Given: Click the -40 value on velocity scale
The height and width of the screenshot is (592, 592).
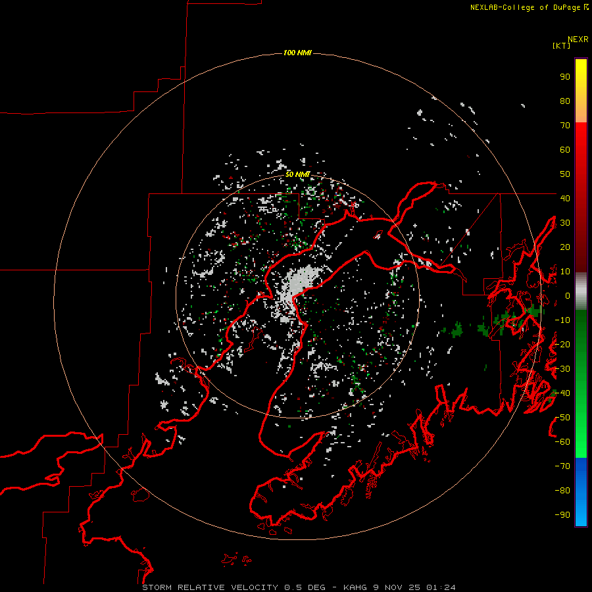Looking at the screenshot, I should 562,393.
